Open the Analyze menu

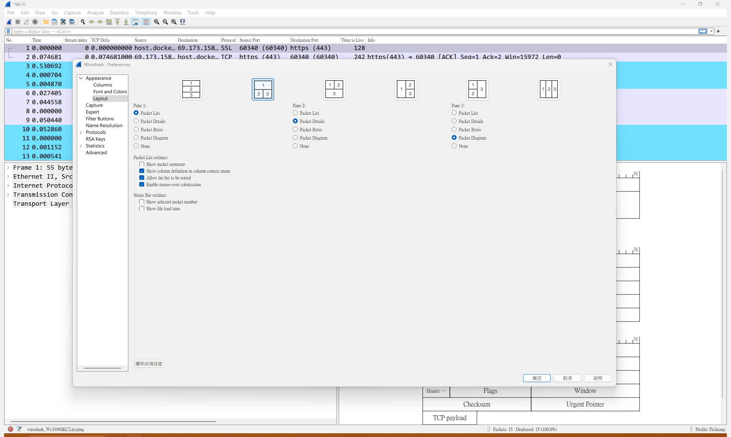click(x=95, y=12)
